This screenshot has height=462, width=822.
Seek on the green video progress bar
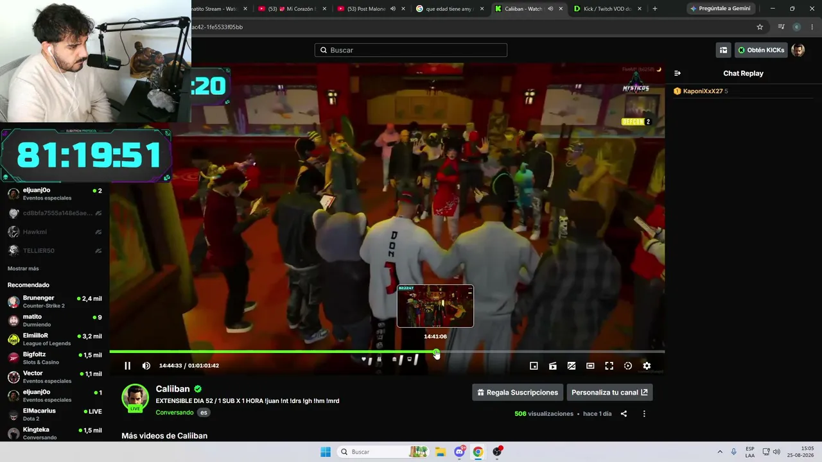click(x=387, y=352)
